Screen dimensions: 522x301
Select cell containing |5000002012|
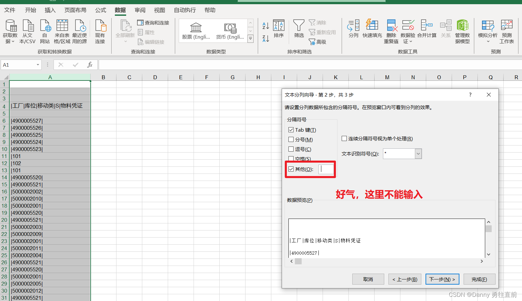click(x=50, y=291)
